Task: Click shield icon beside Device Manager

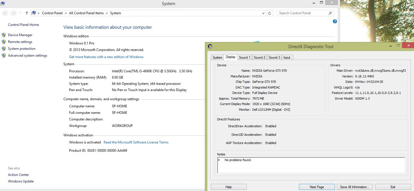Action: tap(4, 35)
